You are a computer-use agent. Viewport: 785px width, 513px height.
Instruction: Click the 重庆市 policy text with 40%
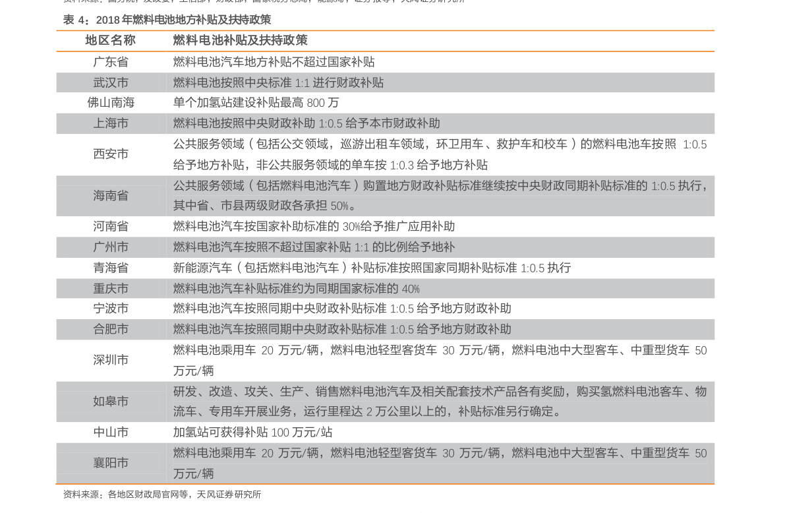tap(297, 289)
